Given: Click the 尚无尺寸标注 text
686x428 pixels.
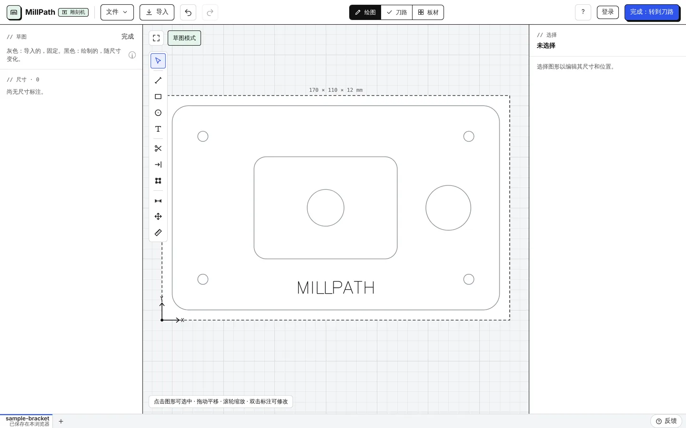Looking at the screenshot, I should tap(27, 92).
